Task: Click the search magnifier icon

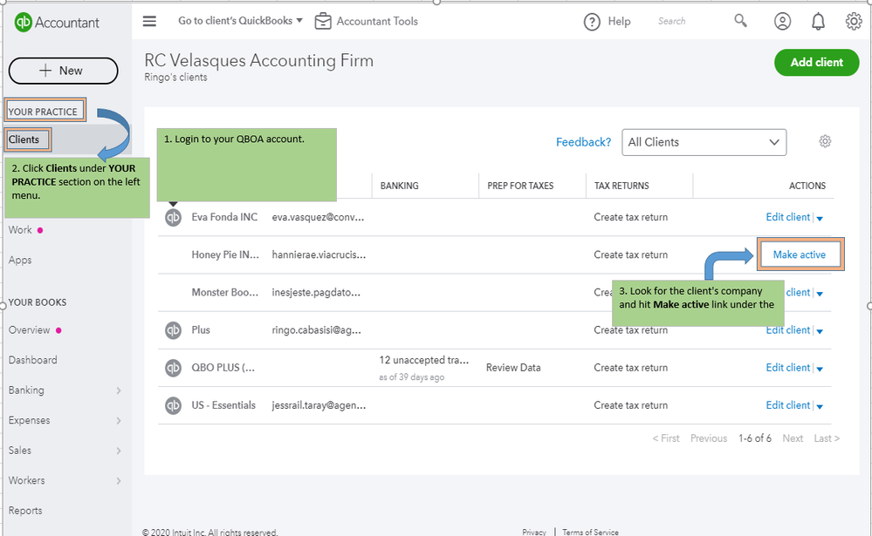Action: pos(741,21)
